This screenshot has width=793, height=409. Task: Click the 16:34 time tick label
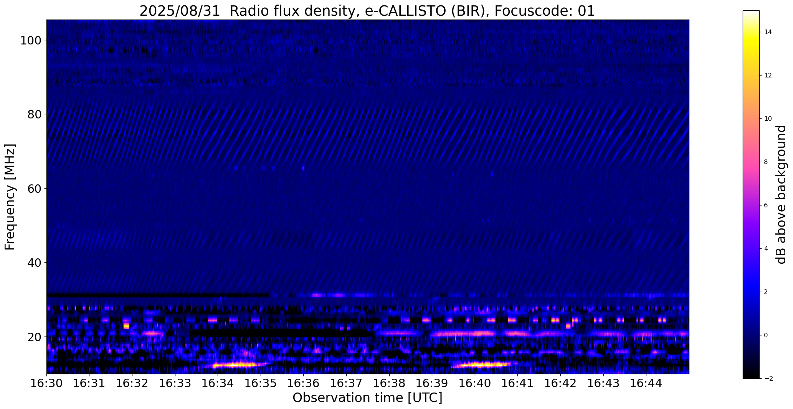[218, 383]
